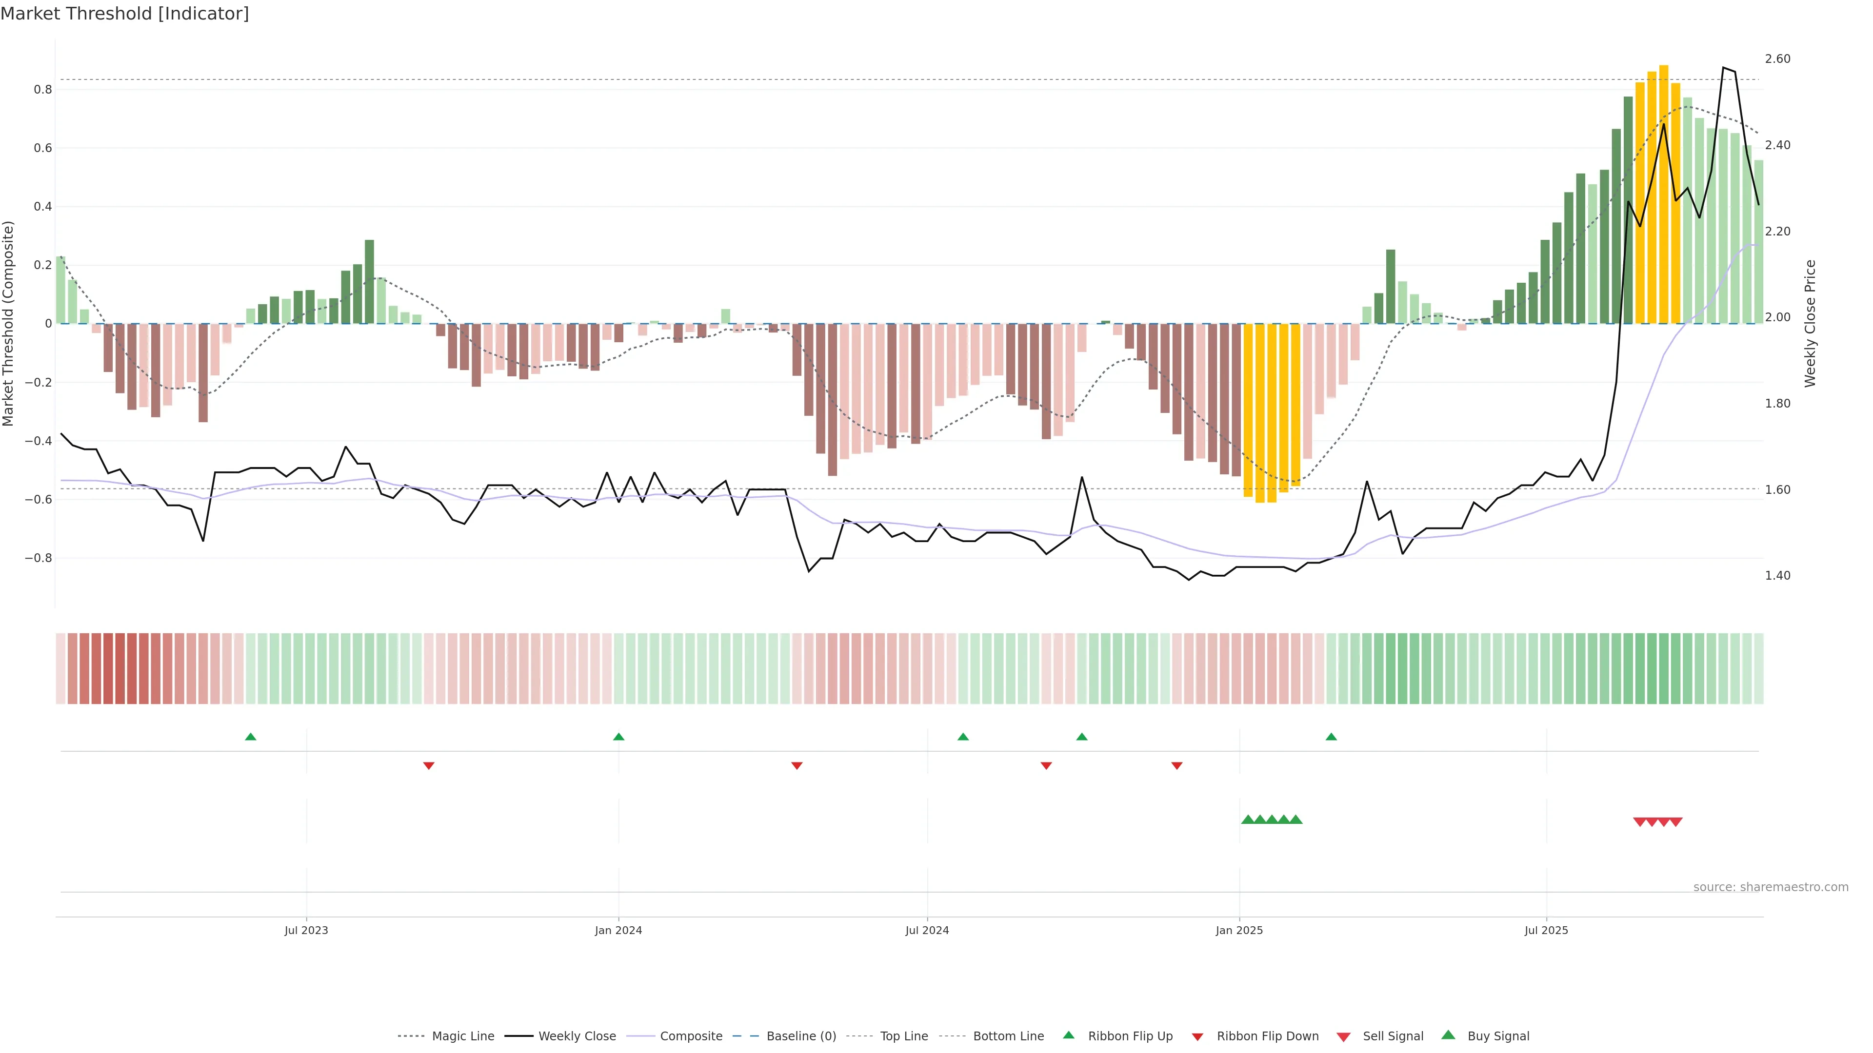Viewport: 1873px width, 1053px height.
Task: Click Market Threshold [Indicator] title
Action: point(125,14)
